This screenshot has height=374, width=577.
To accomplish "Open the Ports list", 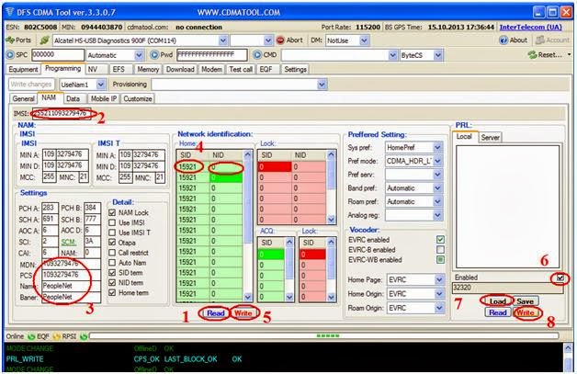I will 18,40.
